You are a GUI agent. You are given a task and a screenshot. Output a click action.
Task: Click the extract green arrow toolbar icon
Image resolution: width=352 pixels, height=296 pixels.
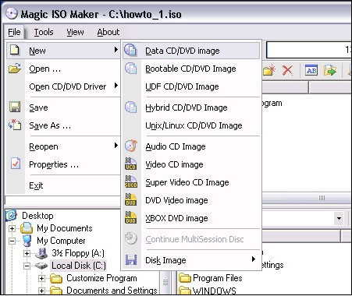pos(330,70)
